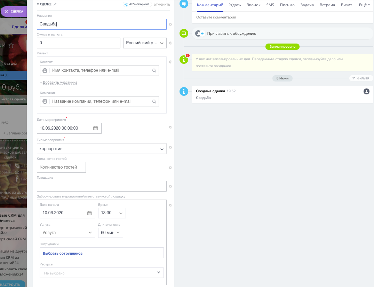
Task: Click 'Оставьте комментарий' input area
Action: pyautogui.click(x=283, y=17)
